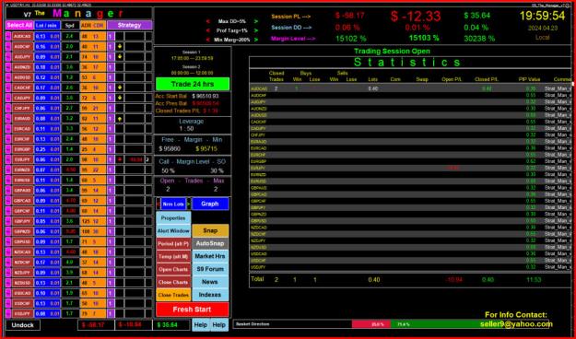The image size is (576, 339).
Task: Click the second Help button
Action: click(219, 325)
